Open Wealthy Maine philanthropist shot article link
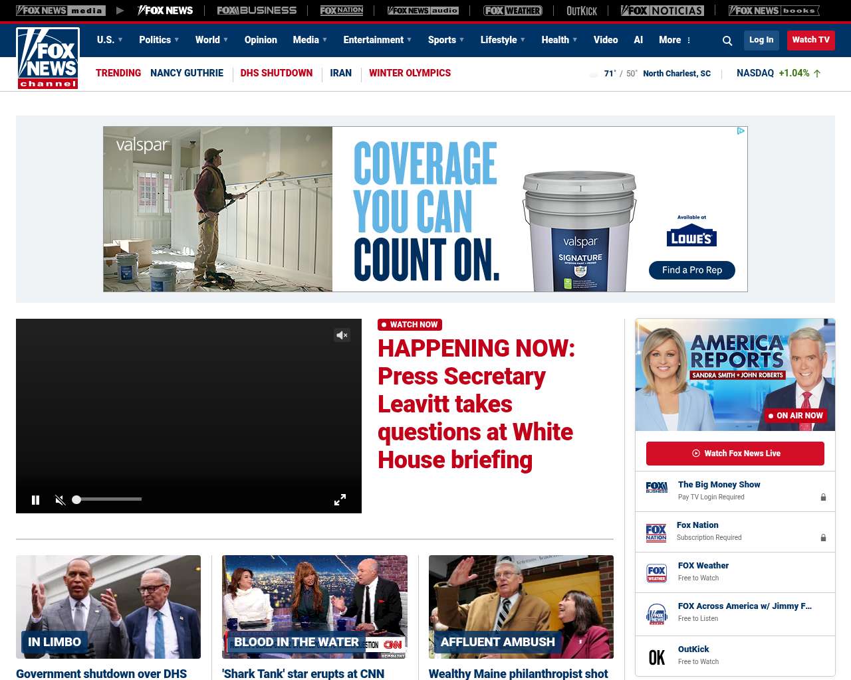851x680 pixels. click(x=519, y=673)
